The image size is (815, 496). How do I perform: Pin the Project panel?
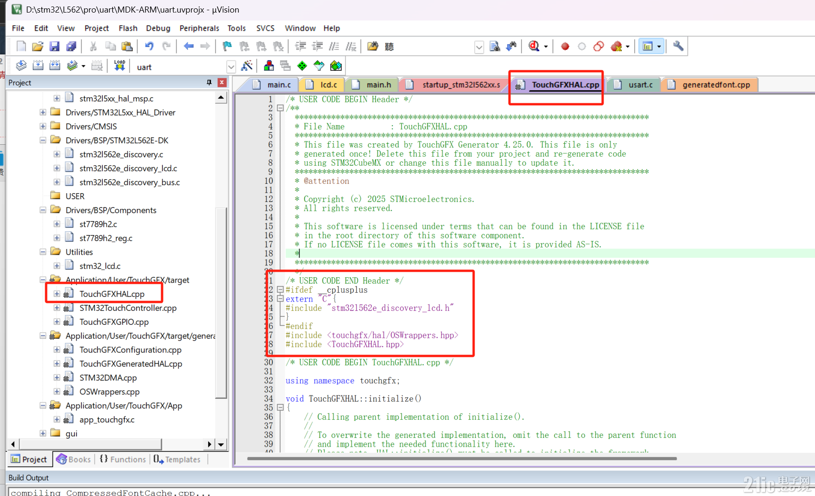click(x=209, y=82)
